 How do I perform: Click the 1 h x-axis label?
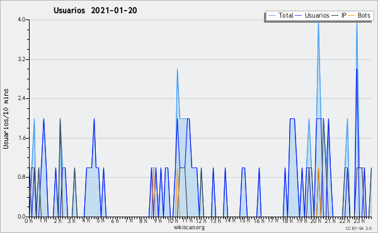pyautogui.click(x=43, y=220)
